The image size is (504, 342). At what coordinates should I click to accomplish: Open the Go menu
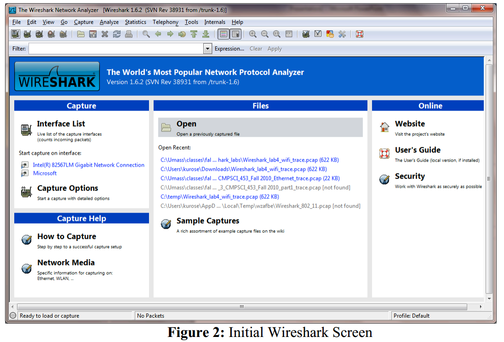tap(64, 22)
